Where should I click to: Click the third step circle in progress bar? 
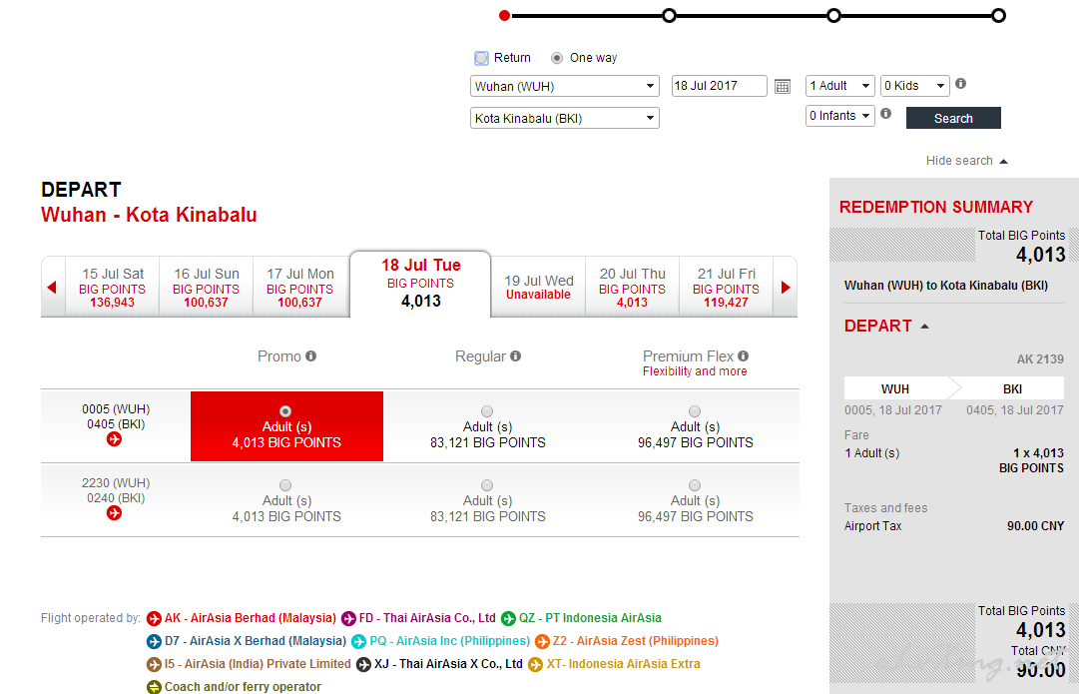[833, 15]
